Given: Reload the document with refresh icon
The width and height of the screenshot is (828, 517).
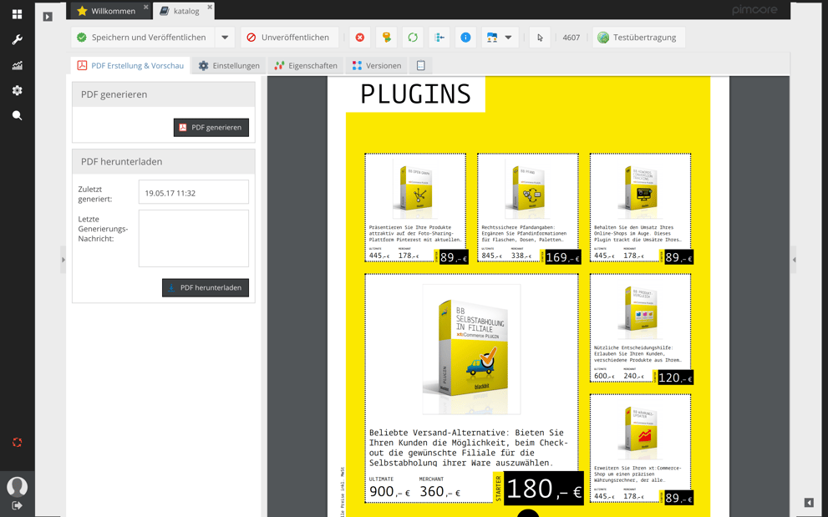Looking at the screenshot, I should [x=411, y=37].
